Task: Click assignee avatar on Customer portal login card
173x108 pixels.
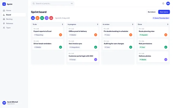Action: pos(96,59)
